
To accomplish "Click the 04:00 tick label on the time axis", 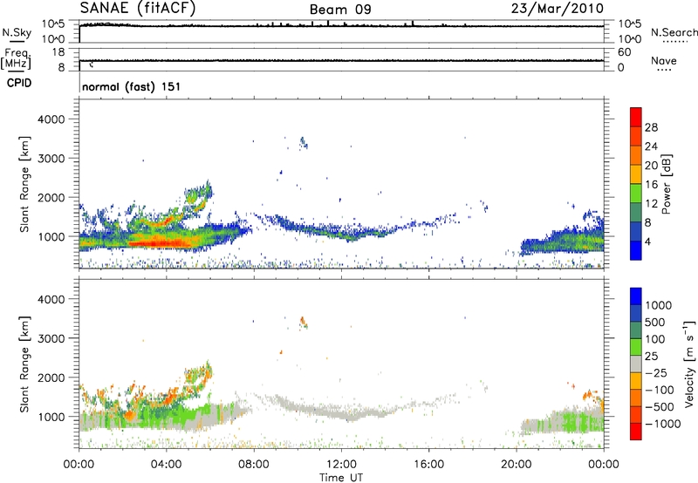I will tap(166, 465).
